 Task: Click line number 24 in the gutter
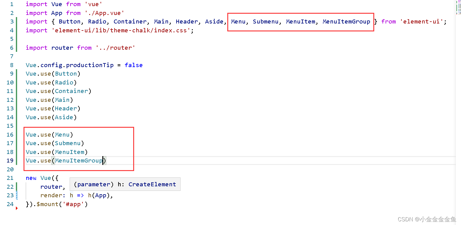(x=10, y=204)
